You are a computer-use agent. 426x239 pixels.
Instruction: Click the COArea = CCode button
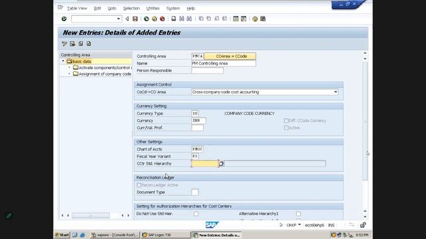(230, 56)
